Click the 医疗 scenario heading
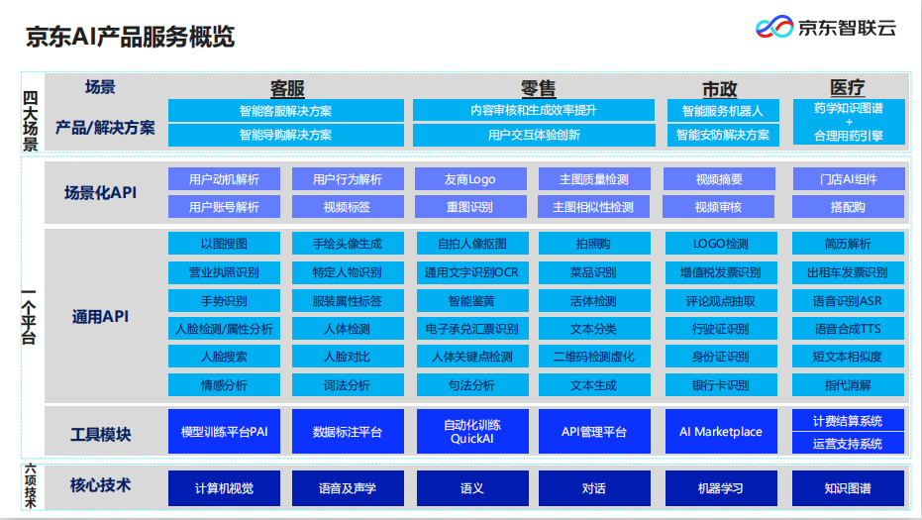 click(848, 87)
